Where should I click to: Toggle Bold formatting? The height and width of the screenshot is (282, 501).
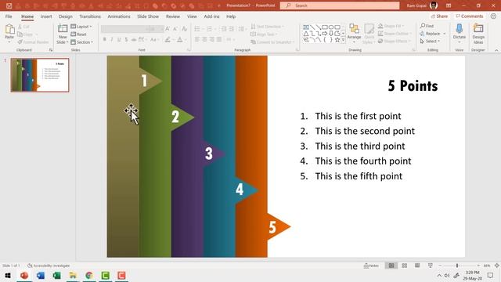104,40
